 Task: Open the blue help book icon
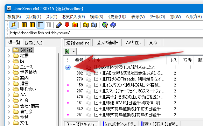(x=113, y=25)
